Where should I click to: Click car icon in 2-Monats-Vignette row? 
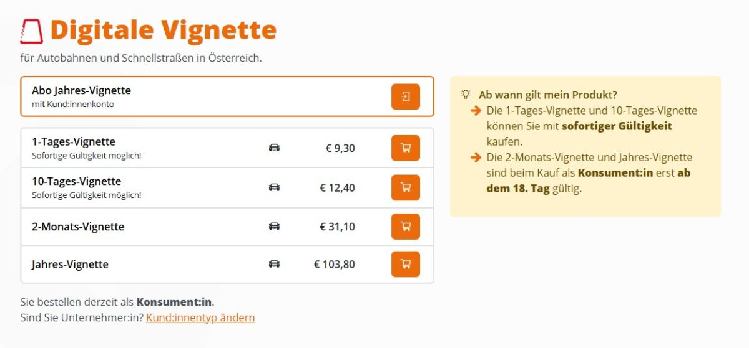coord(274,227)
